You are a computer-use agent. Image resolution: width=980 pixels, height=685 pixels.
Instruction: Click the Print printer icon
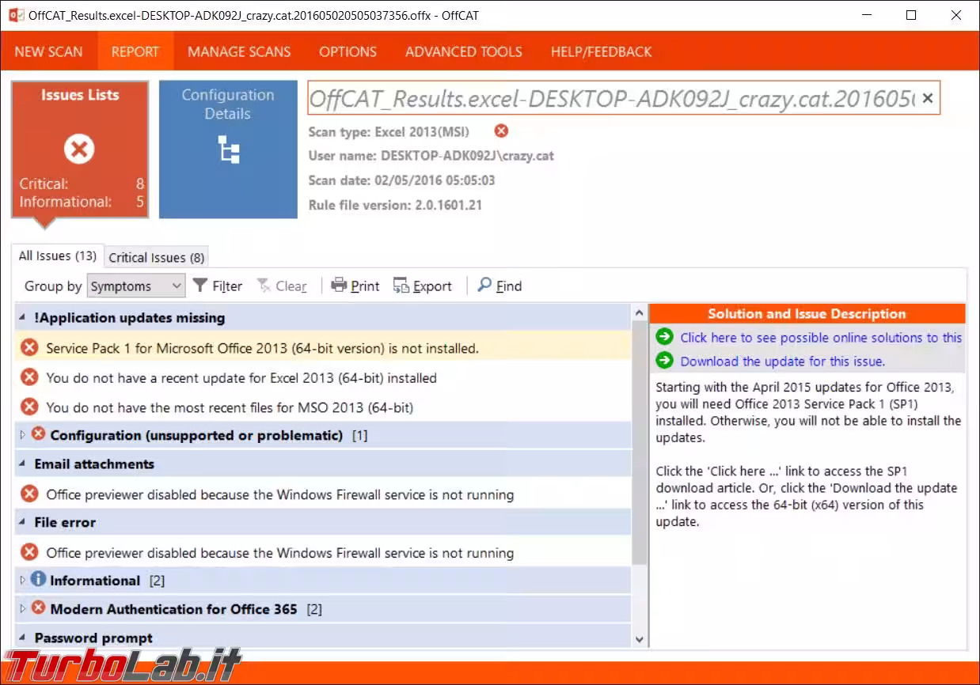tap(340, 286)
